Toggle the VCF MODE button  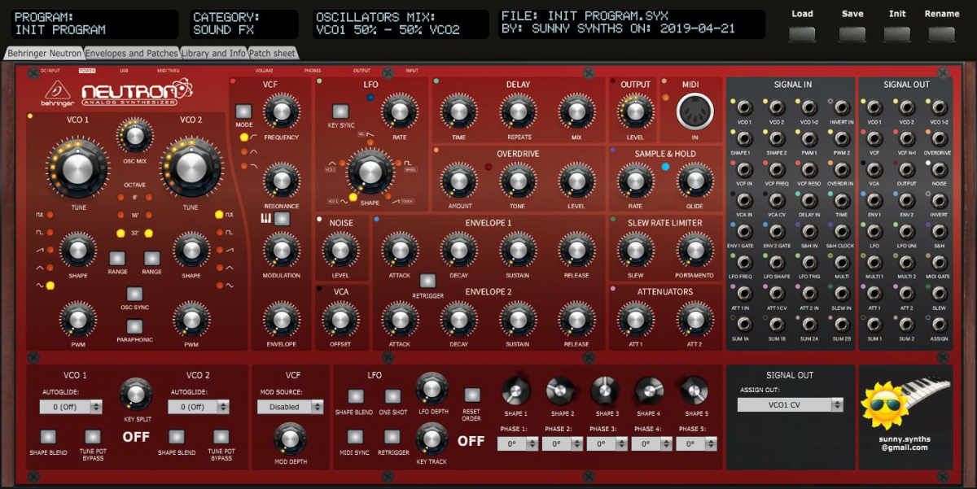pos(243,111)
